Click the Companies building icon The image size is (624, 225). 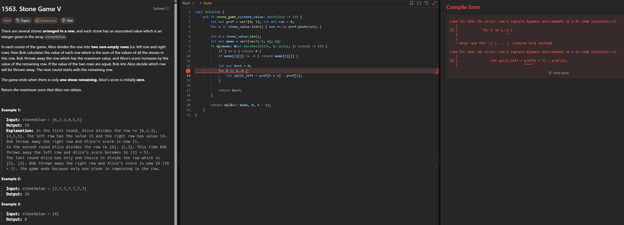[37, 20]
